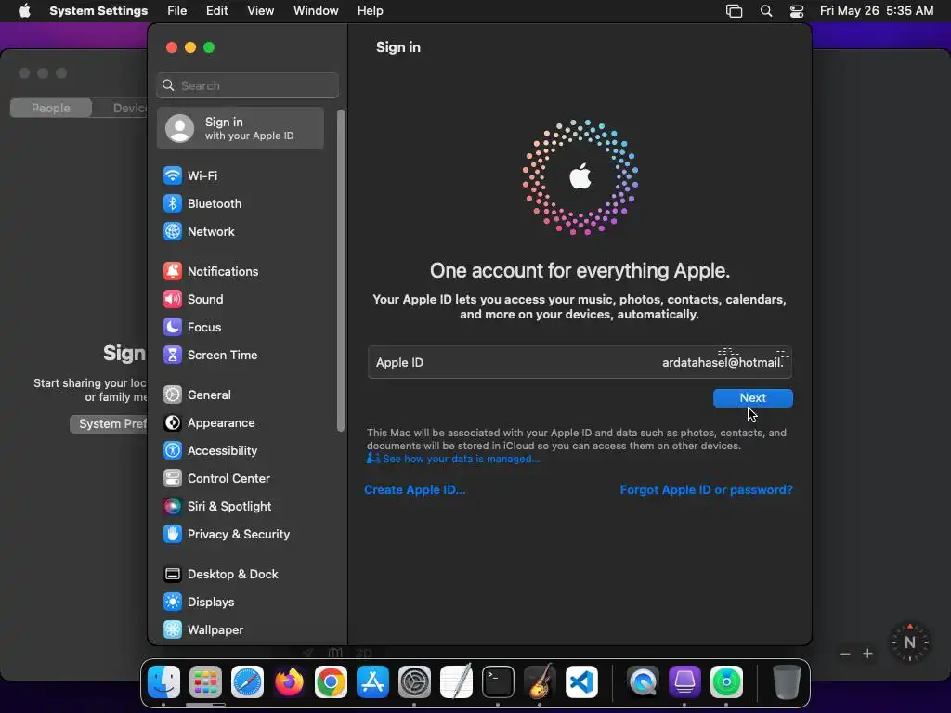This screenshot has width=951, height=713.
Task: Open the Help menu
Action: pos(370,11)
